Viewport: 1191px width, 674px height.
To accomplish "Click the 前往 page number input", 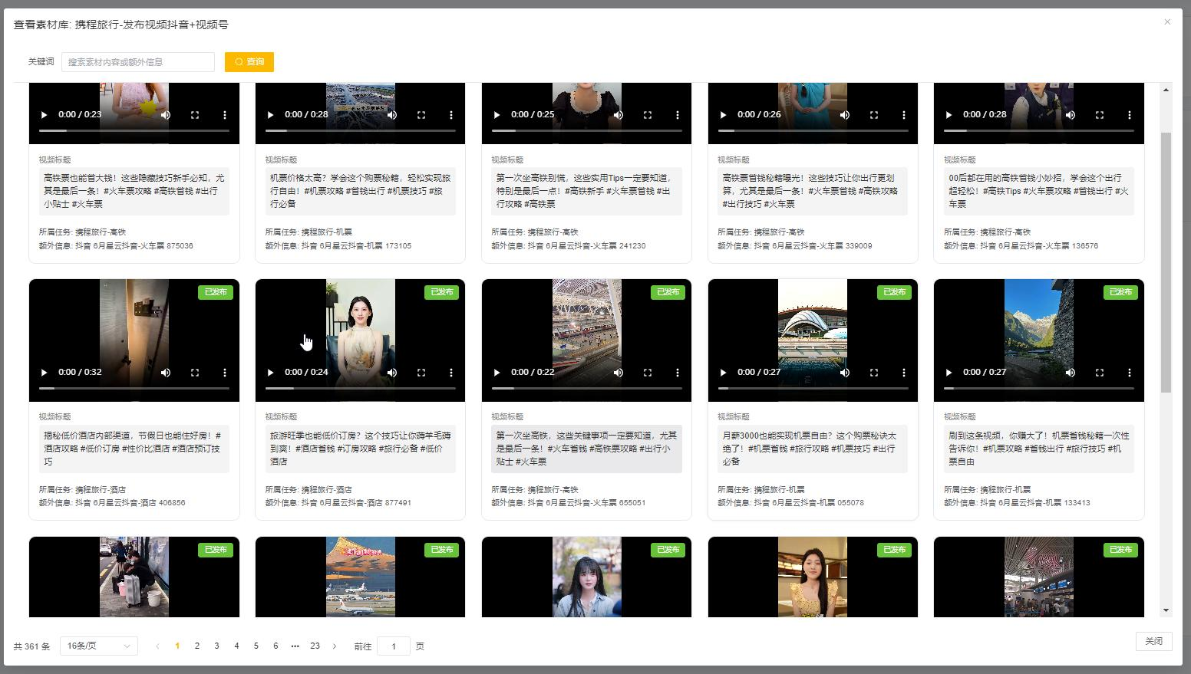I will point(394,646).
